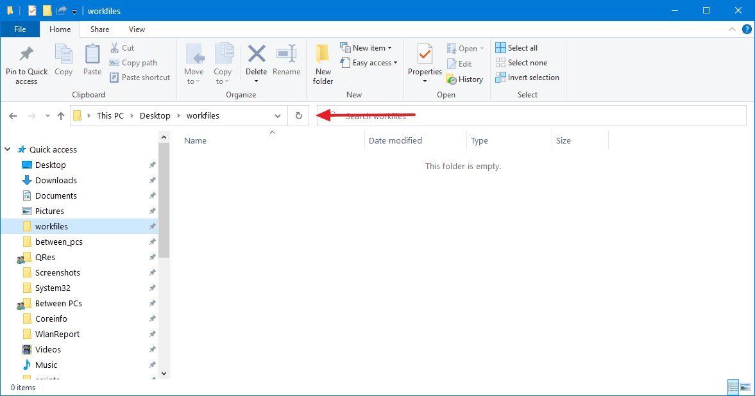Switch to the View ribbon tab

(137, 29)
